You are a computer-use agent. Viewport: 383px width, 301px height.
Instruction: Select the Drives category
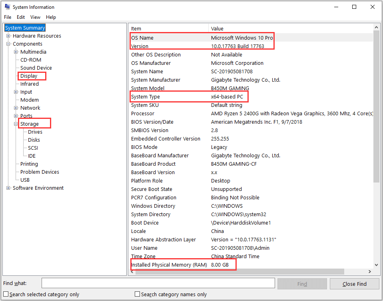pos(35,132)
